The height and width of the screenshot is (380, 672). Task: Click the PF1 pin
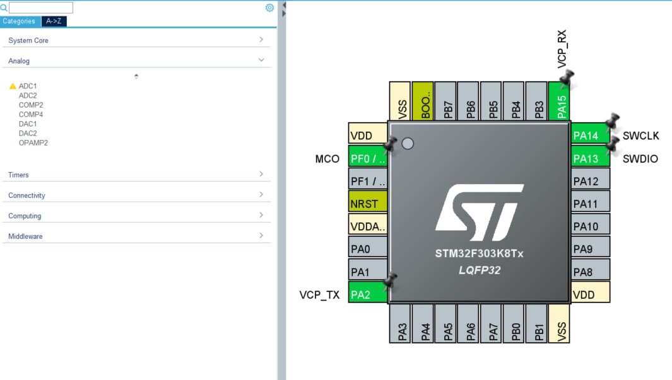pyautogui.click(x=368, y=179)
